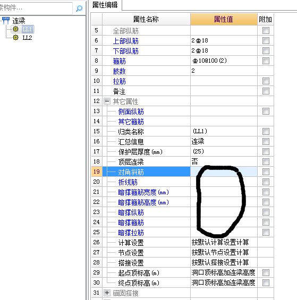Click the 暗撑箍筋宽度(mm) property name
297x300 pixels.
point(143,192)
